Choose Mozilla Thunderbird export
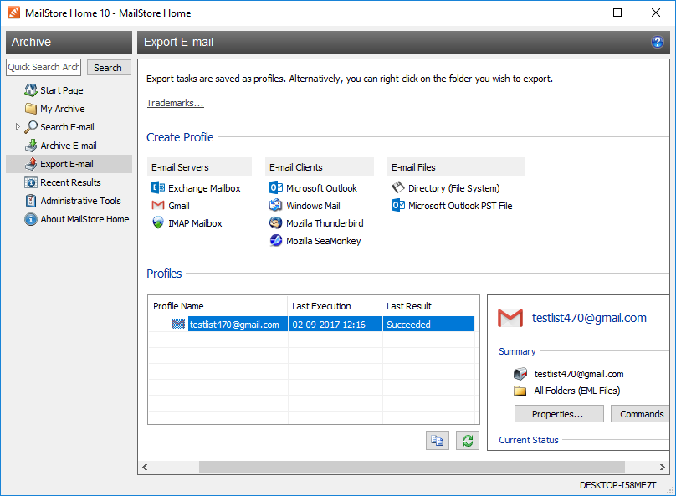 (x=325, y=223)
